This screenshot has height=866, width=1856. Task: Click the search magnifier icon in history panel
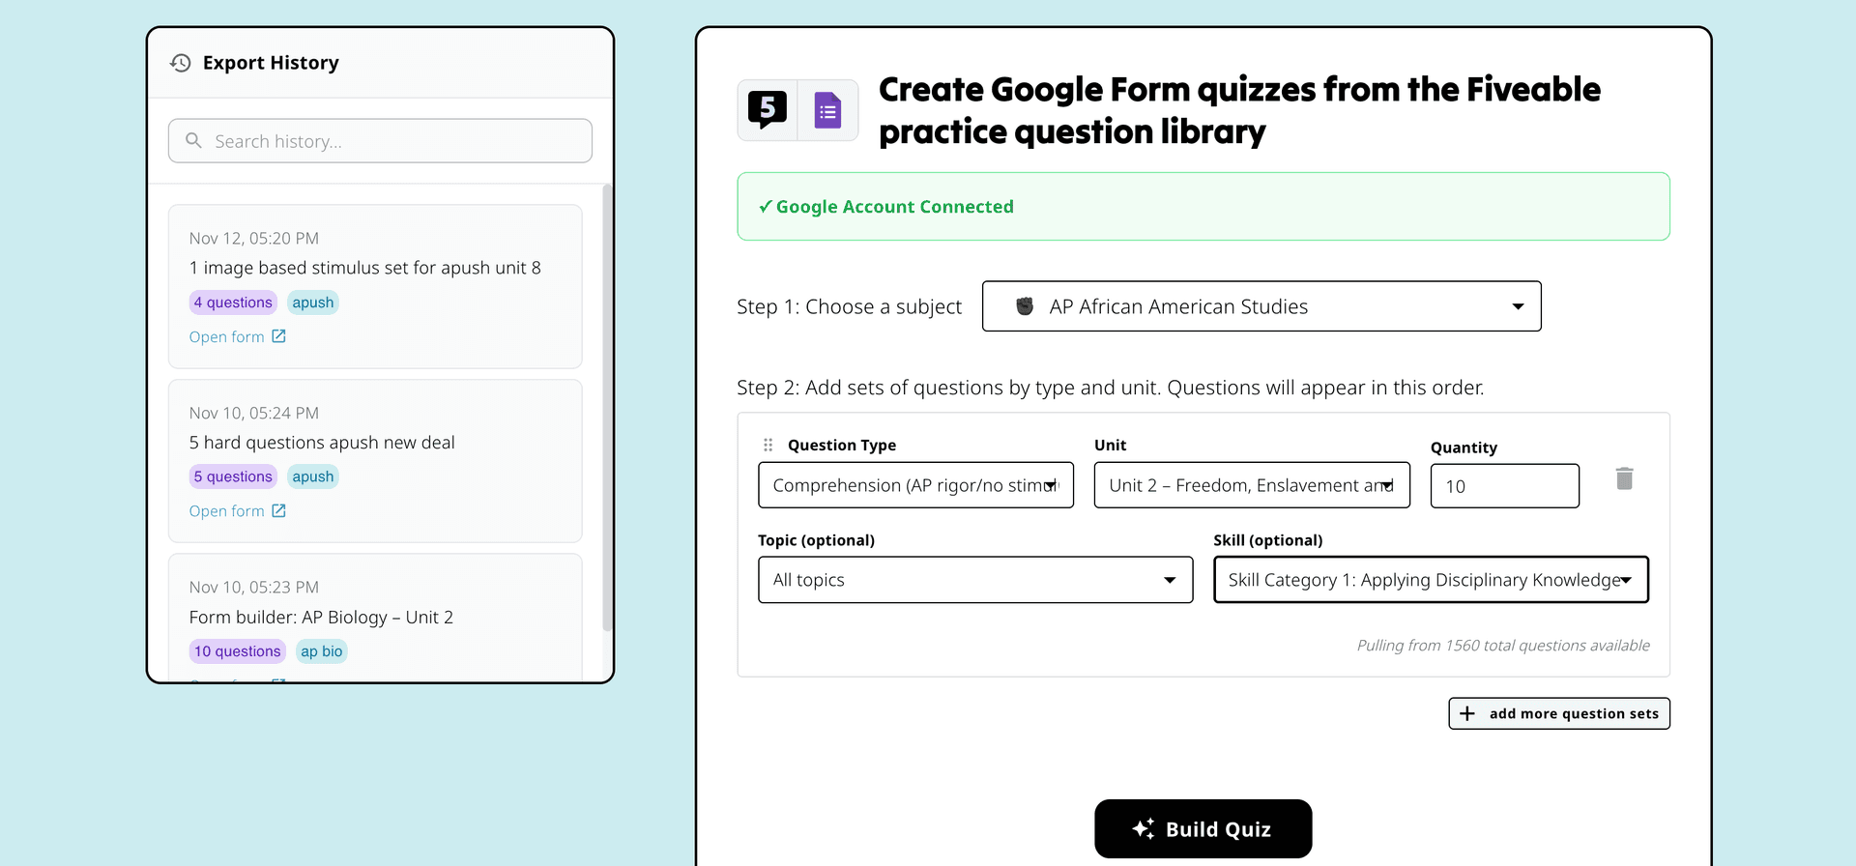pos(194,140)
